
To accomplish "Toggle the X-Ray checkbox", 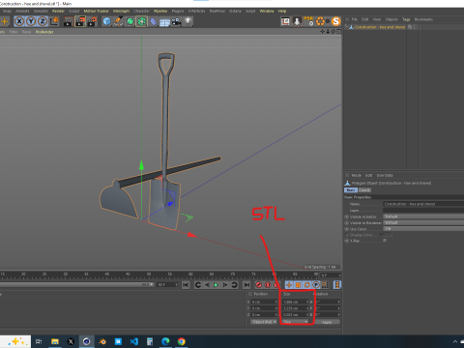I will click(x=385, y=241).
